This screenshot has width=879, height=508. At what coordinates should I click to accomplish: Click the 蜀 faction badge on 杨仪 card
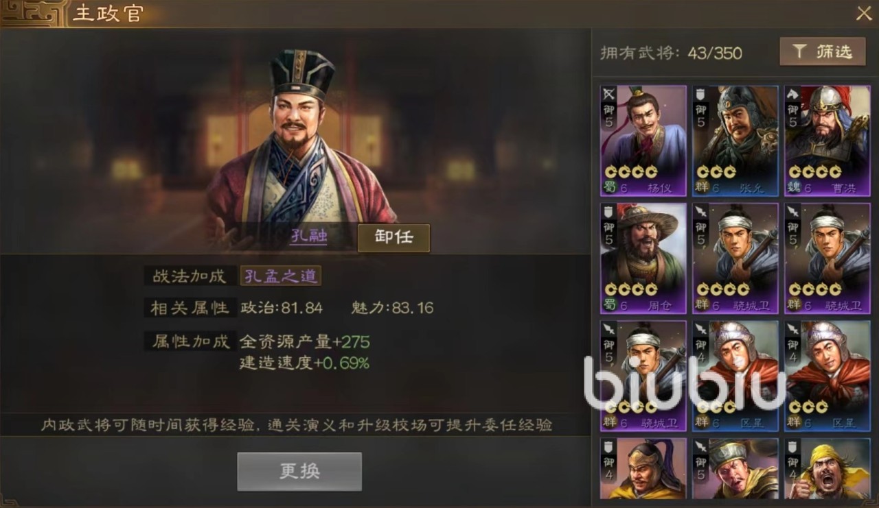click(610, 188)
